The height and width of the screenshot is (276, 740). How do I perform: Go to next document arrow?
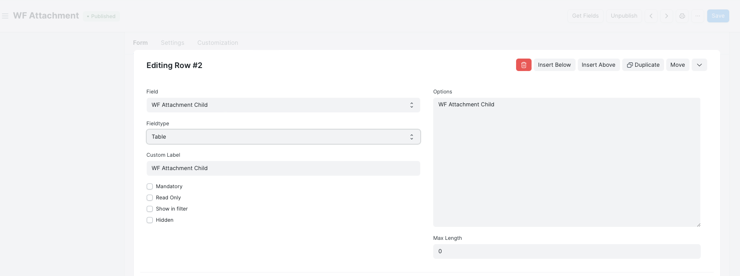click(x=667, y=16)
